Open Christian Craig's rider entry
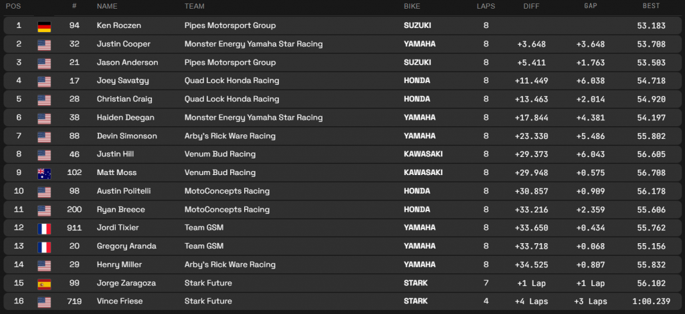Screen dimensions: 685x314 tap(124, 99)
